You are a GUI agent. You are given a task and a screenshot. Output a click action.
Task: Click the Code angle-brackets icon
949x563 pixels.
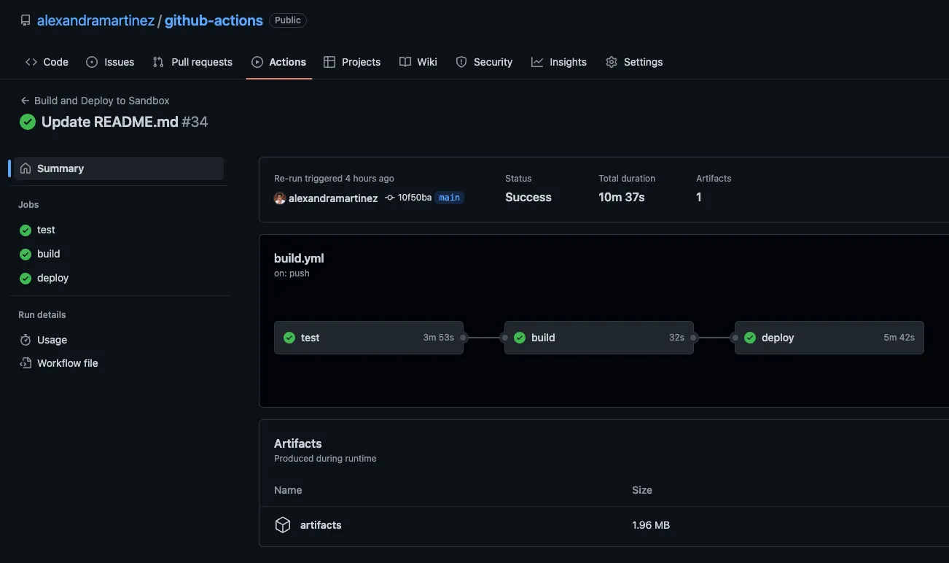(x=31, y=62)
